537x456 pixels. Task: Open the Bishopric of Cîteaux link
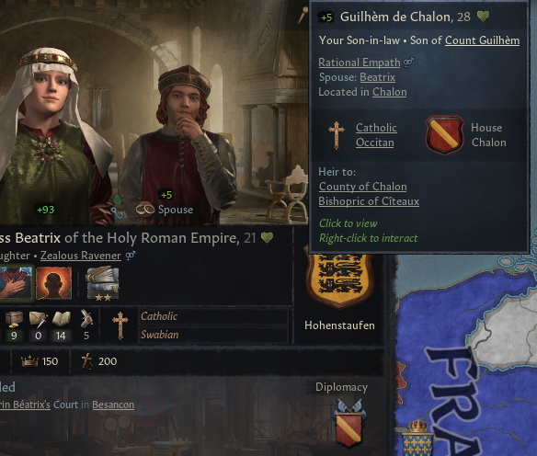click(369, 201)
